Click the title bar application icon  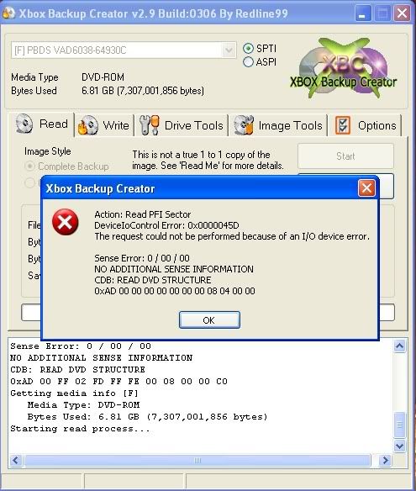coord(8,13)
